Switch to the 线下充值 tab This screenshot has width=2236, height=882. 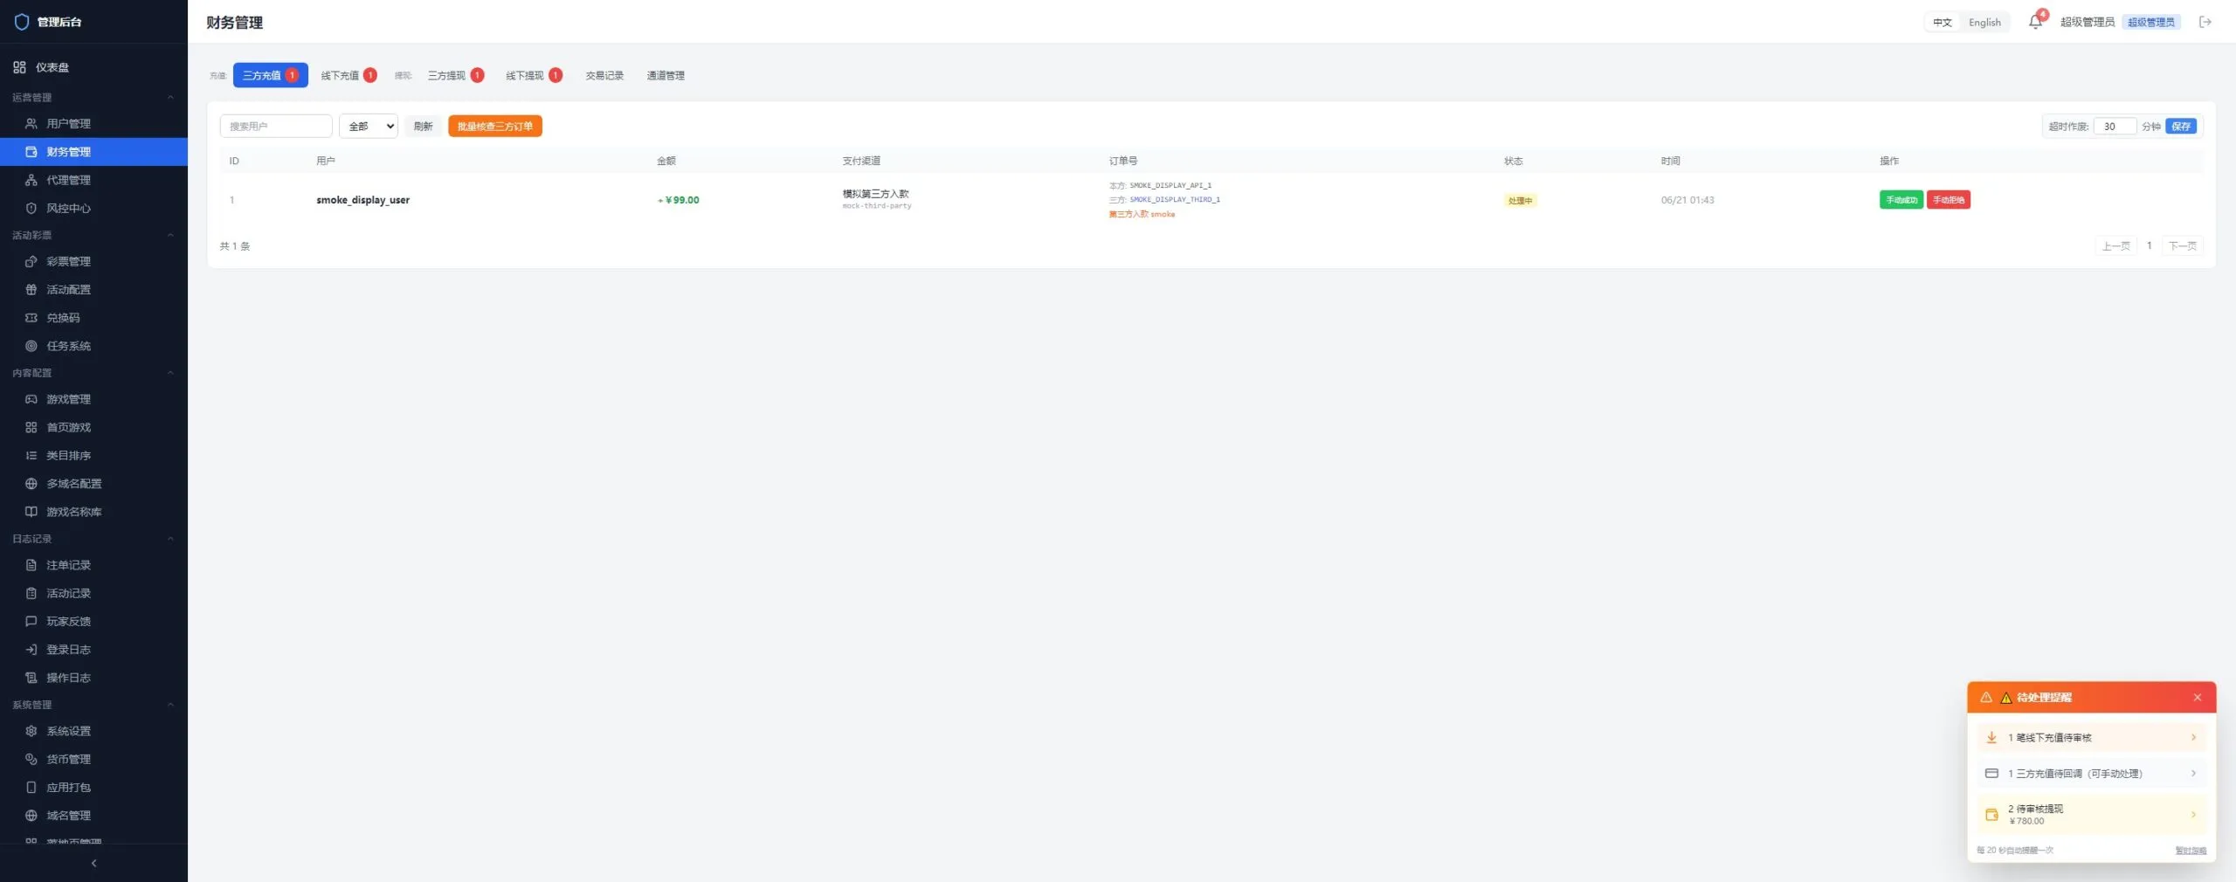pyautogui.click(x=349, y=75)
